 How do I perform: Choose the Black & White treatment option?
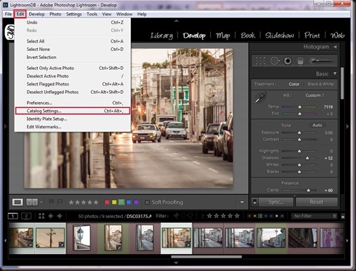[321, 84]
